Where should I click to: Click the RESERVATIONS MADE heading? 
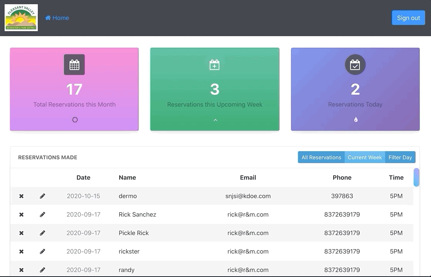[47, 157]
